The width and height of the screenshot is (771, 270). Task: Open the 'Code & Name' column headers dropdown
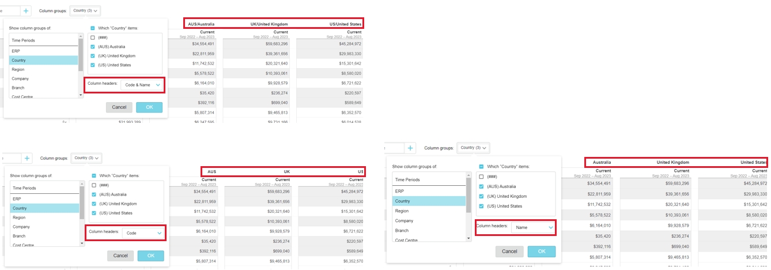142,85
